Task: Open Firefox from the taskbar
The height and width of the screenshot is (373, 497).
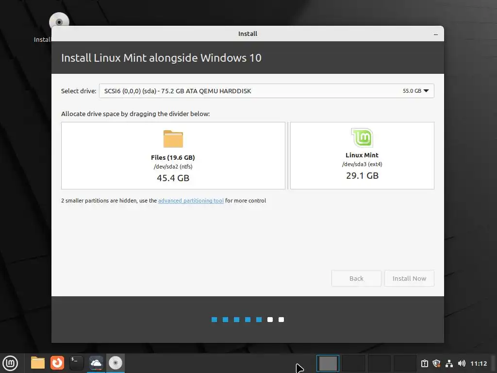Action: (57, 362)
